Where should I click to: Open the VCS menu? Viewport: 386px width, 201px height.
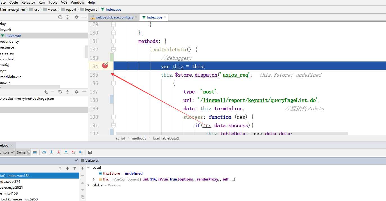click(x=64, y=3)
